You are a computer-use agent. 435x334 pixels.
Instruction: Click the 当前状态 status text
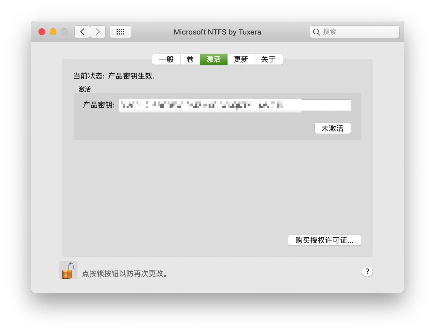click(x=114, y=76)
